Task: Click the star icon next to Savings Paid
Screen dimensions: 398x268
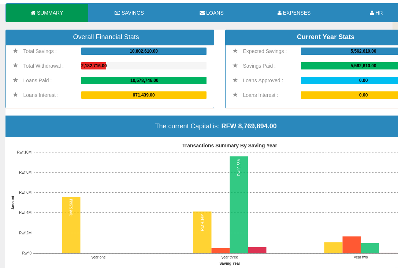Action: pyautogui.click(x=235, y=66)
